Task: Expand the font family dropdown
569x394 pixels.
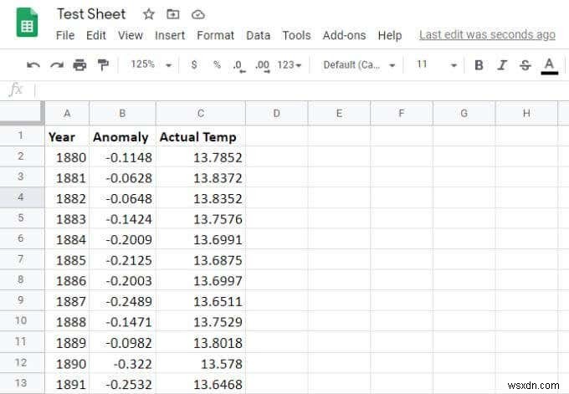Action: (x=359, y=65)
